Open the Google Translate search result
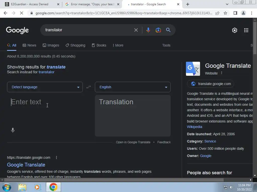This screenshot has width=257, height=192. pos(26,165)
